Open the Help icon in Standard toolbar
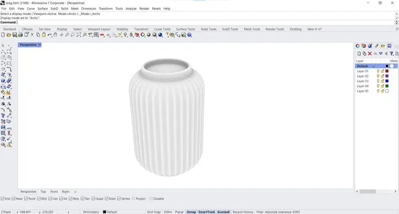Image resolution: width=399 pixels, height=214 pixels. pos(190,35)
